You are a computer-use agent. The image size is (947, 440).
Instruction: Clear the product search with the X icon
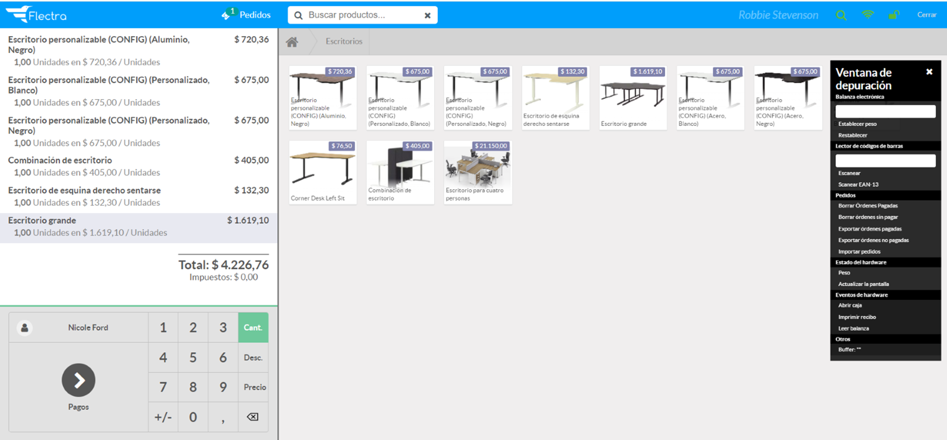point(427,16)
